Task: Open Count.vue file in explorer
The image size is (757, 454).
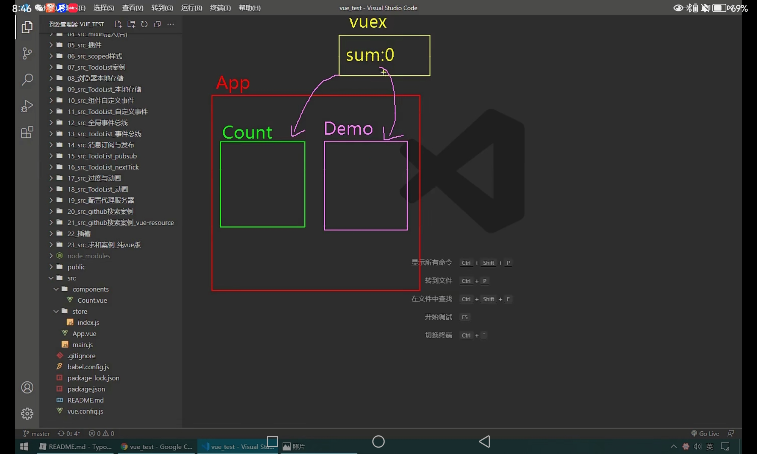Action: (x=92, y=300)
